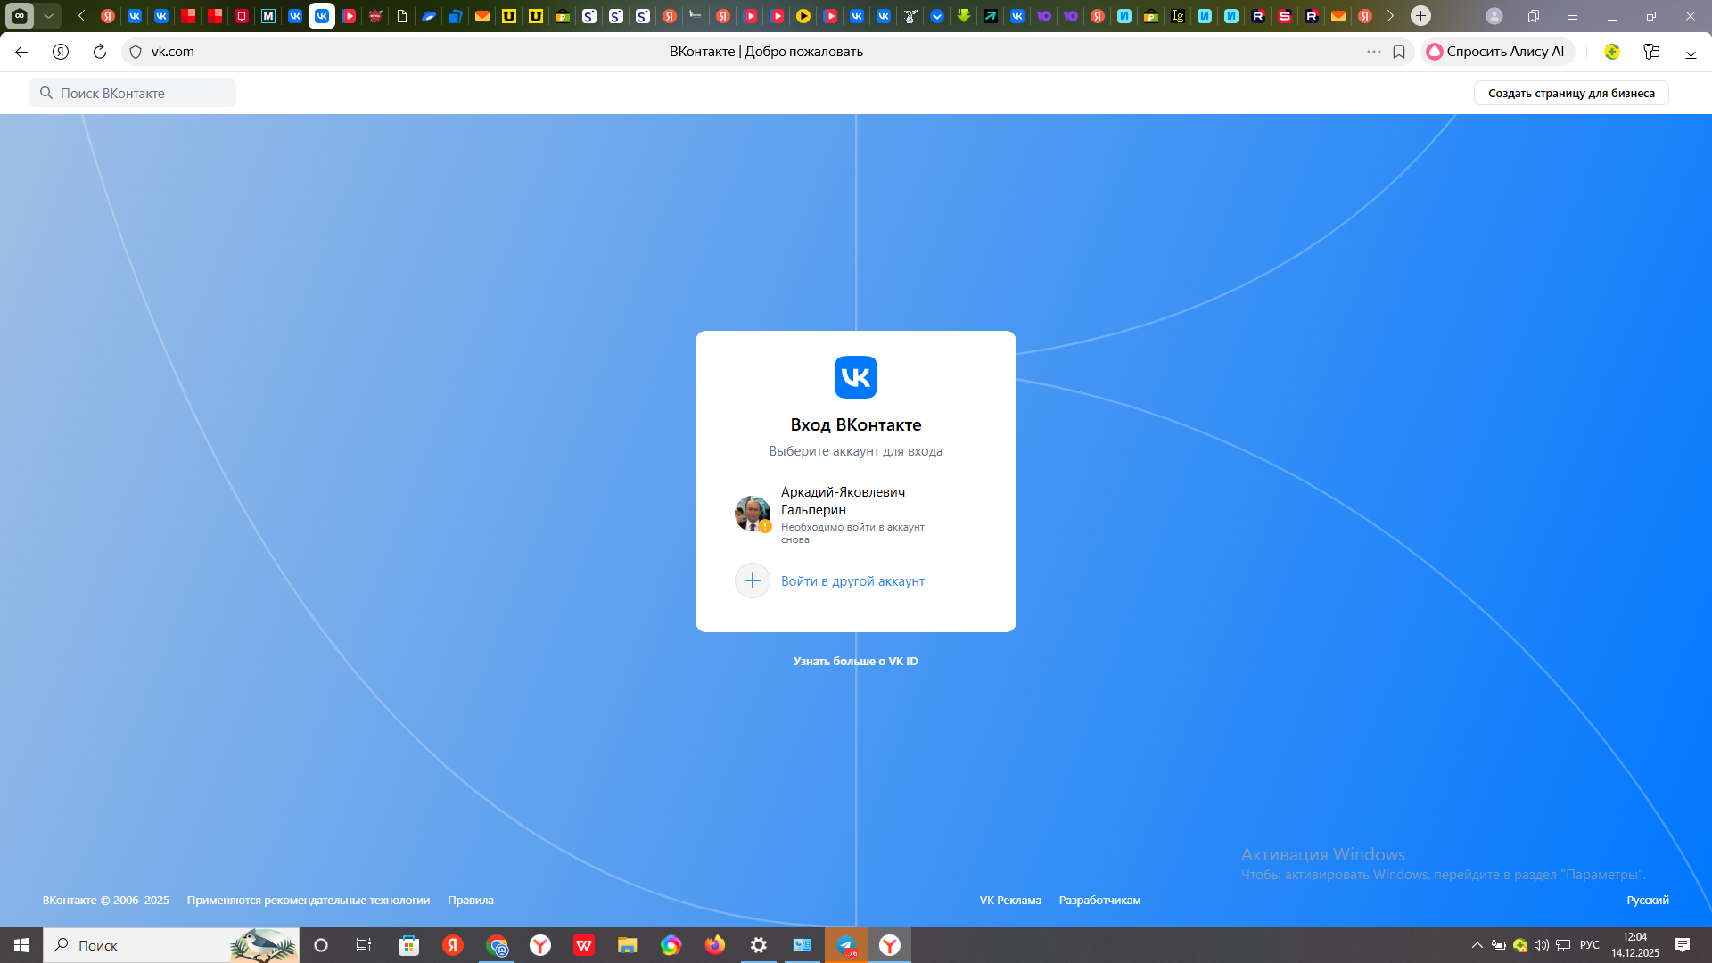Click the Поиск ВКонтакте search field
Screen dimensions: 1712x963
pyautogui.click(x=134, y=93)
